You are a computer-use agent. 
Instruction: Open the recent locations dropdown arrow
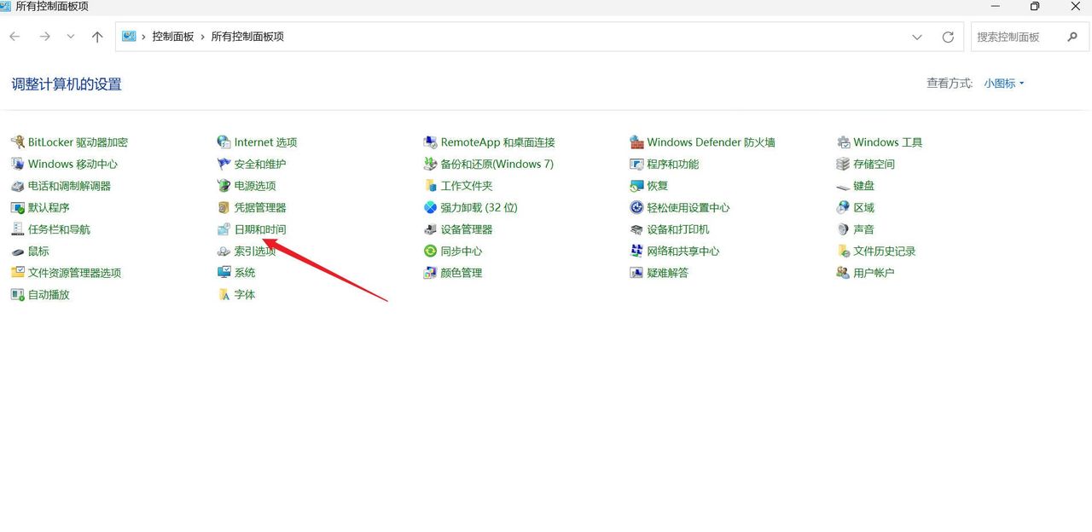coord(71,37)
